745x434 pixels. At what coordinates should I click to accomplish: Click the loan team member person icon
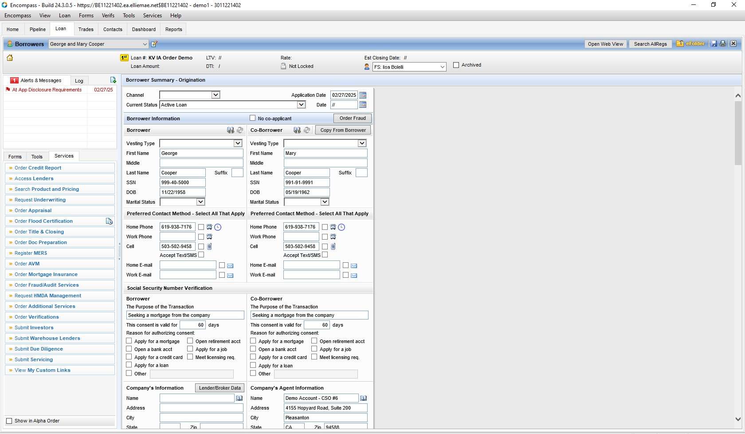click(367, 67)
